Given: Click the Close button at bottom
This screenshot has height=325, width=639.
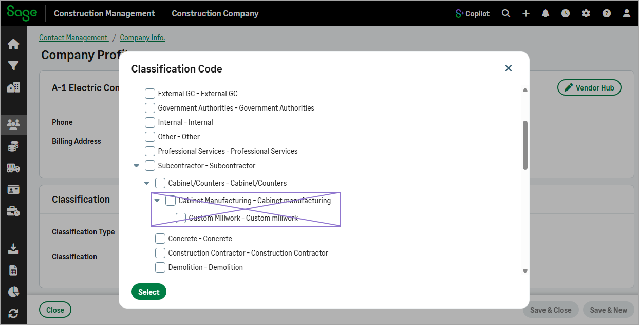Looking at the screenshot, I should pyautogui.click(x=55, y=310).
